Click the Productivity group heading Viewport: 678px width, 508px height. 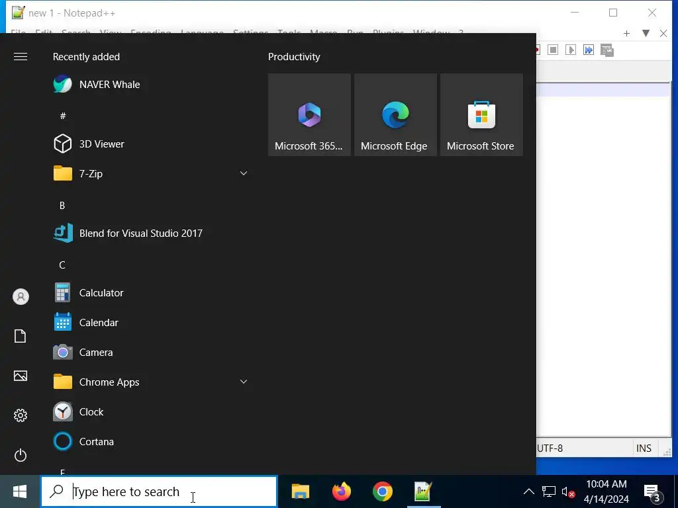point(294,57)
